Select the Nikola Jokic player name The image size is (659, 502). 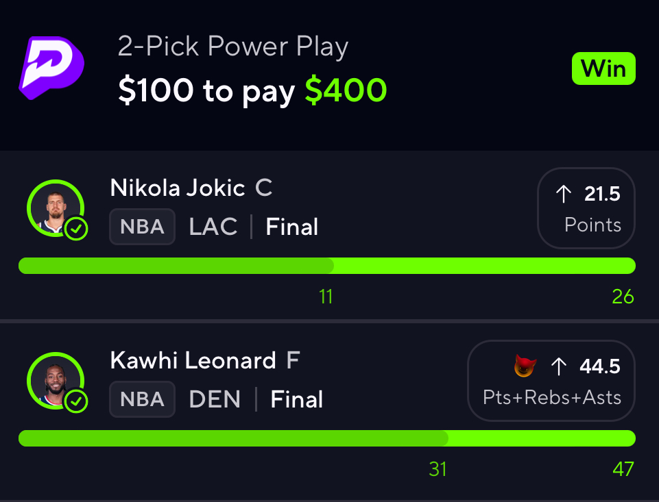pyautogui.click(x=178, y=188)
